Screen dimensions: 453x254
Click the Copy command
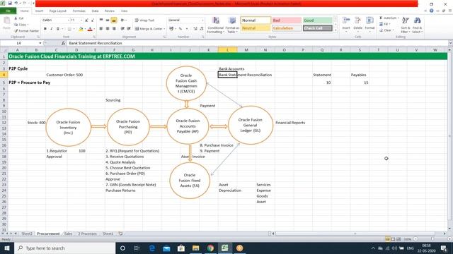[x=21, y=25]
